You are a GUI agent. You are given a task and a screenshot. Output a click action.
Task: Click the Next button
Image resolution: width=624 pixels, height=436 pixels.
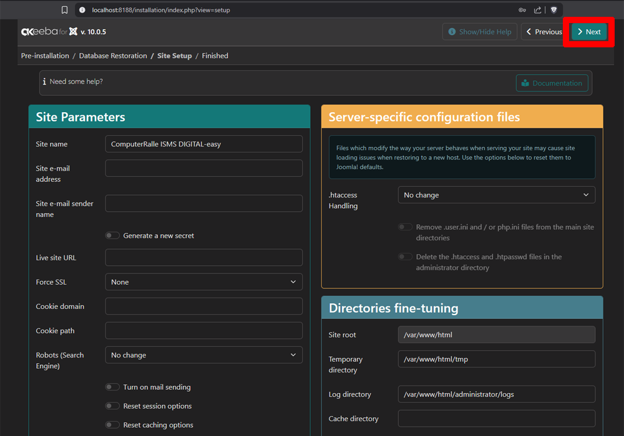[587, 31]
